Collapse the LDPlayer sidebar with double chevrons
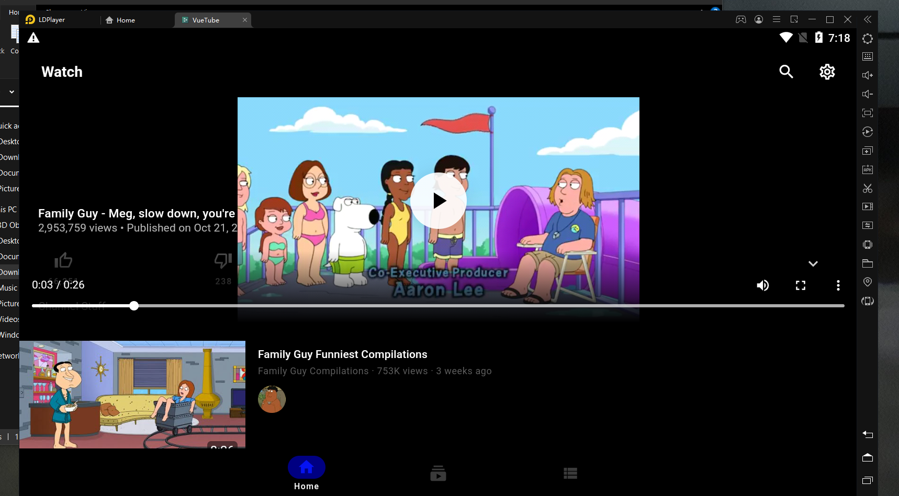Image resolution: width=899 pixels, height=496 pixels. tap(868, 19)
